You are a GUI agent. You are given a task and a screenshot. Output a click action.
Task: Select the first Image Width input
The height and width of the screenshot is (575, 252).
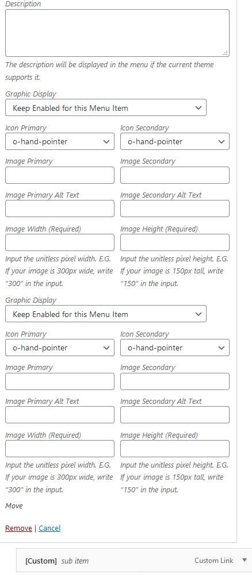pyautogui.click(x=60, y=243)
